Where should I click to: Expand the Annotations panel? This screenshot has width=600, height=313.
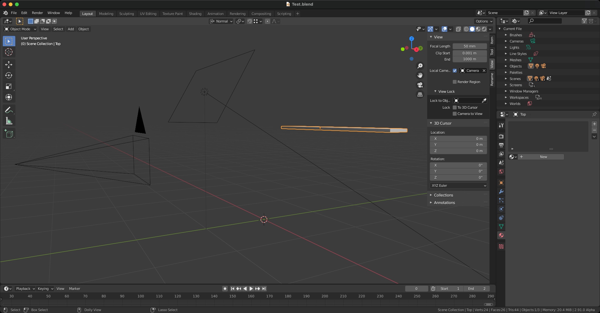pyautogui.click(x=444, y=203)
